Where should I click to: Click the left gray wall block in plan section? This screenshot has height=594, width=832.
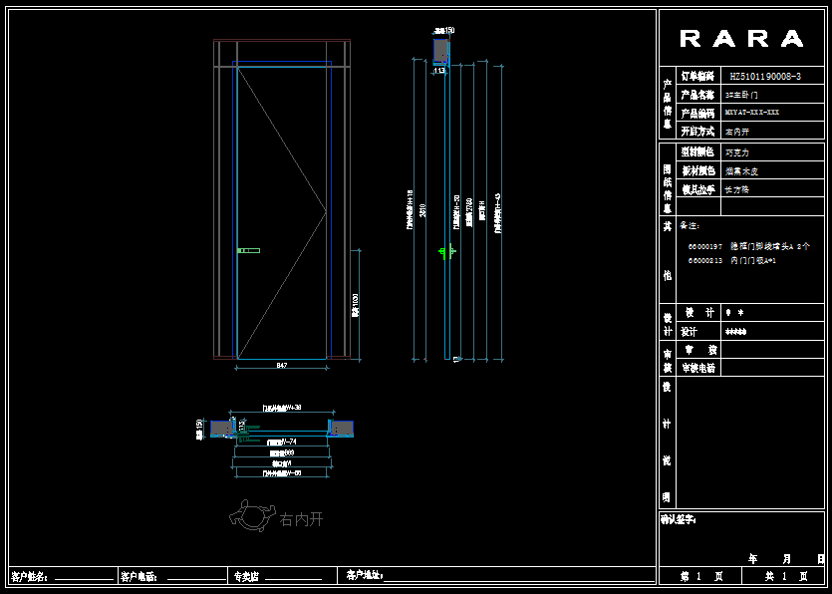[220, 428]
